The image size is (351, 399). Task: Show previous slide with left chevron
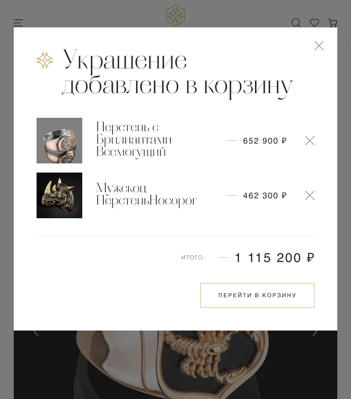[36, 332]
